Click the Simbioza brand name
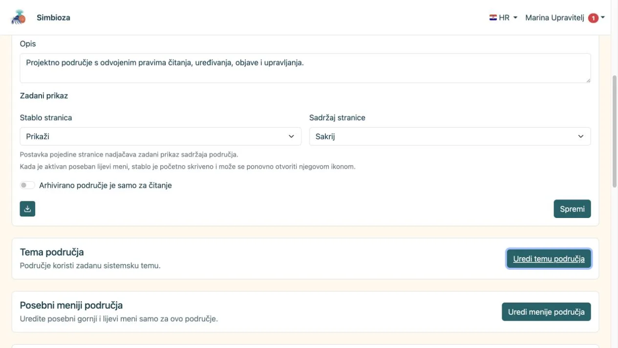Screen dimensions: 618x348 pos(53,18)
